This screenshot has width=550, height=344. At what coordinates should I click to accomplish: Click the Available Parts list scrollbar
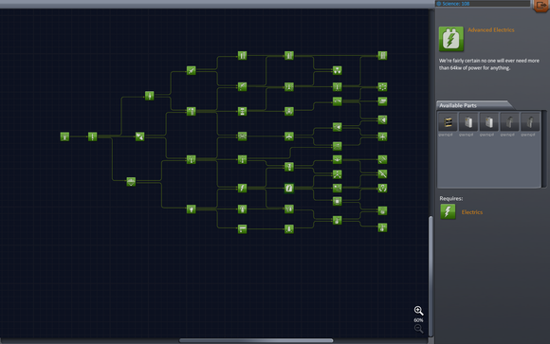point(544,149)
